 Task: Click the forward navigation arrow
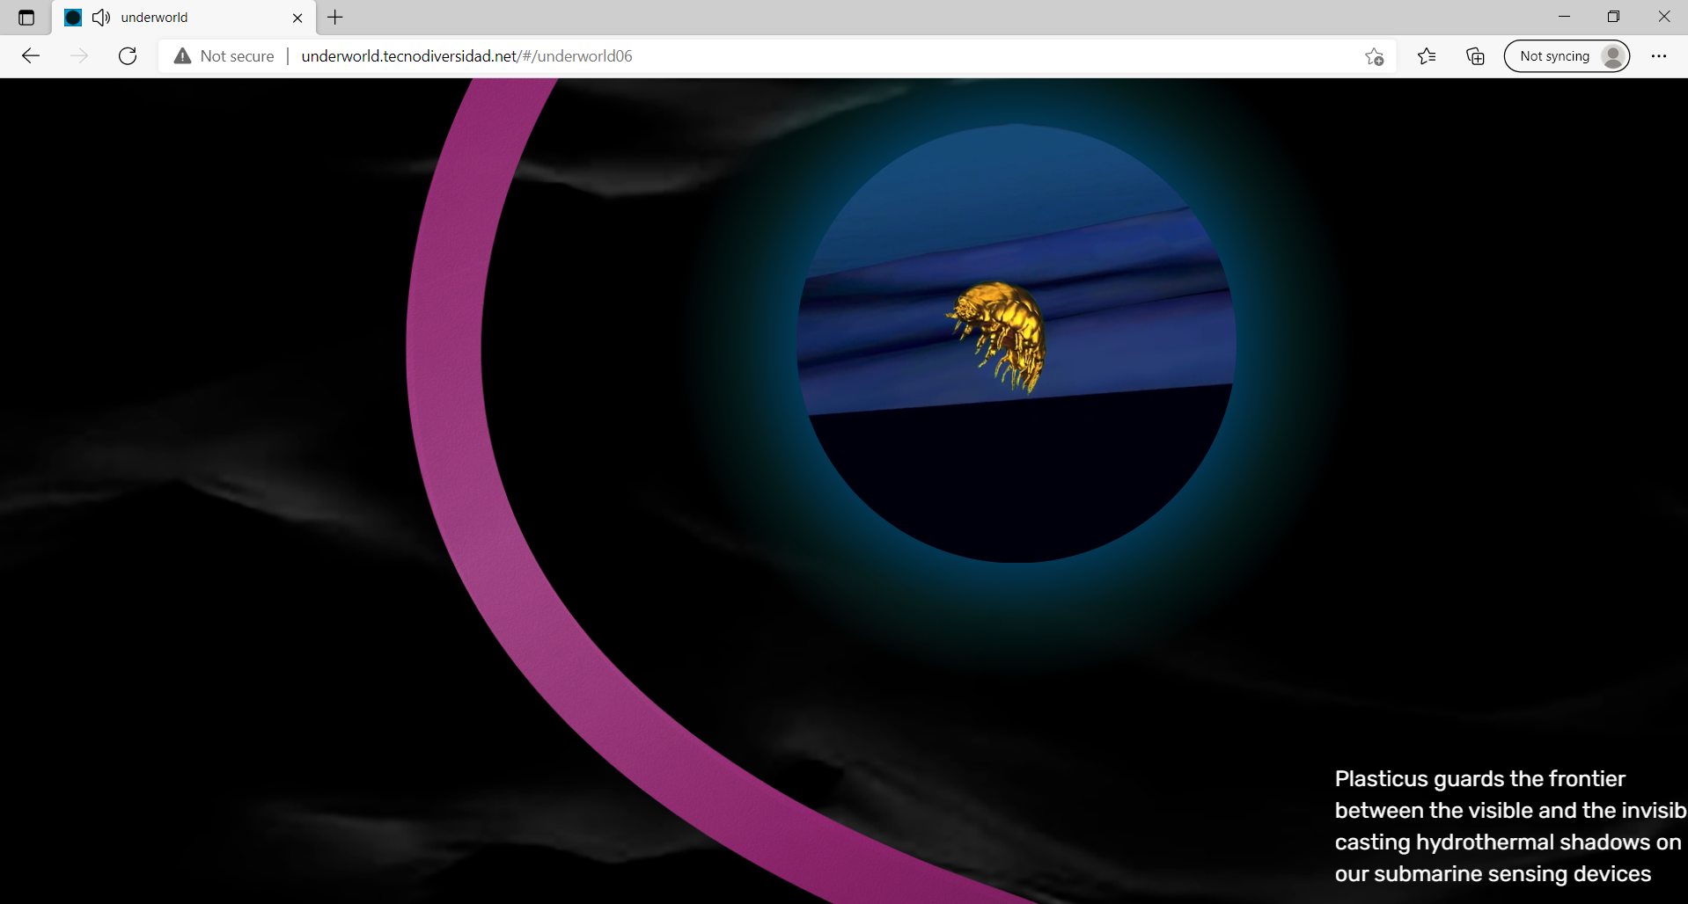tap(79, 55)
